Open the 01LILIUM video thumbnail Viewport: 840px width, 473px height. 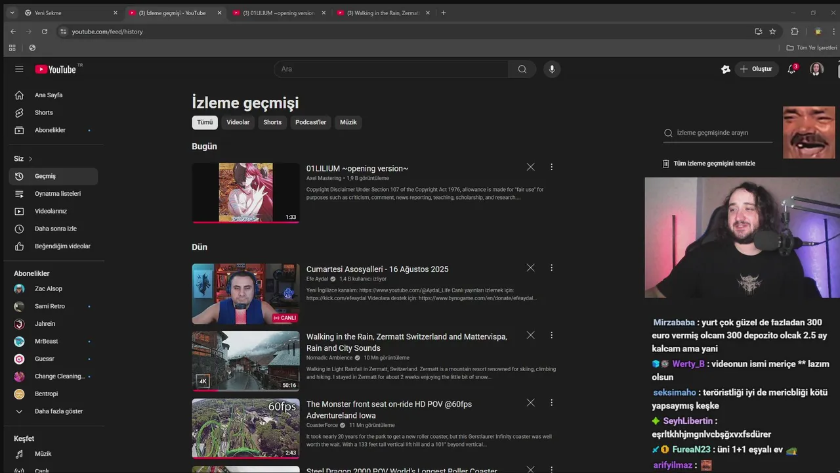[245, 192]
